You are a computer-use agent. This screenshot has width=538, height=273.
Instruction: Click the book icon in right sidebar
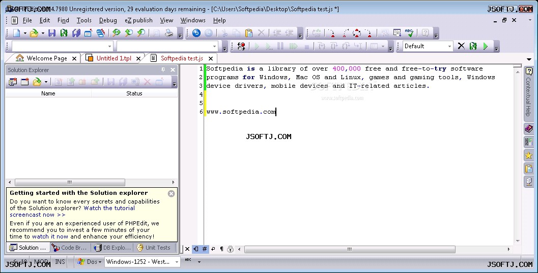[x=529, y=128]
